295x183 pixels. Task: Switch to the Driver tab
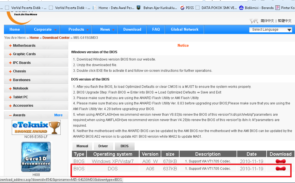coord(103,146)
